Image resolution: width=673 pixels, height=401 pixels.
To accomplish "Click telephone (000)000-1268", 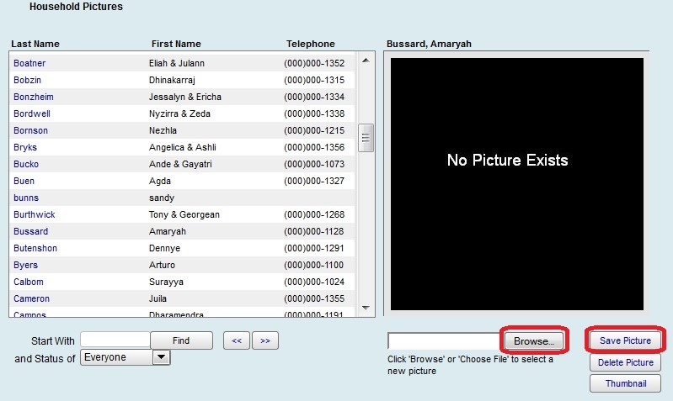I will [314, 214].
